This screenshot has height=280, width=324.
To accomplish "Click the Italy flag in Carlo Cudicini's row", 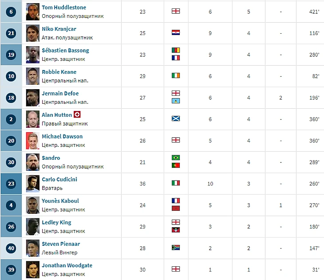I will [175, 183].
